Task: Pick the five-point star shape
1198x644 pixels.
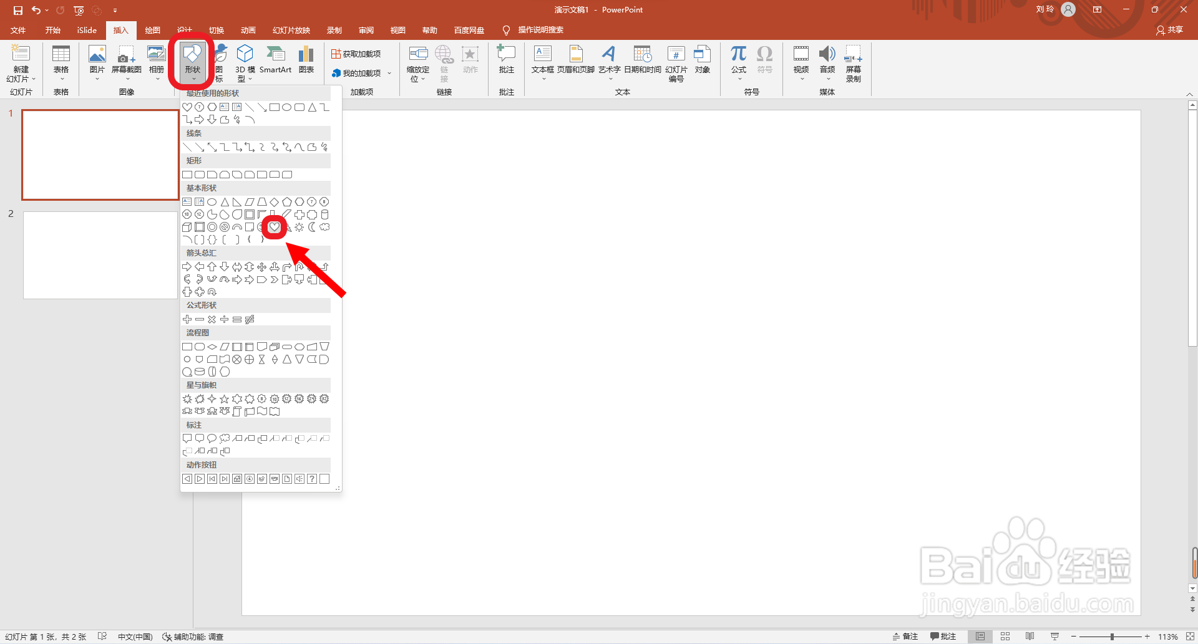Action: 225,399
